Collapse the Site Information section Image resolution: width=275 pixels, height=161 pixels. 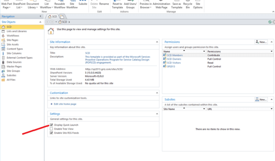[x=157, y=42]
